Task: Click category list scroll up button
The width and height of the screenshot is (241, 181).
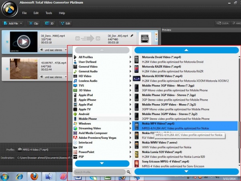Action: click(102, 50)
